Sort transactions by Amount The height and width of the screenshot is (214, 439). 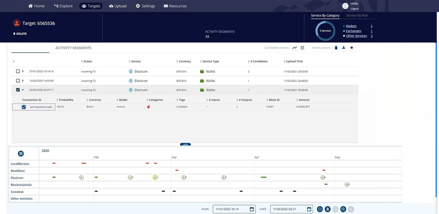pos(303,100)
